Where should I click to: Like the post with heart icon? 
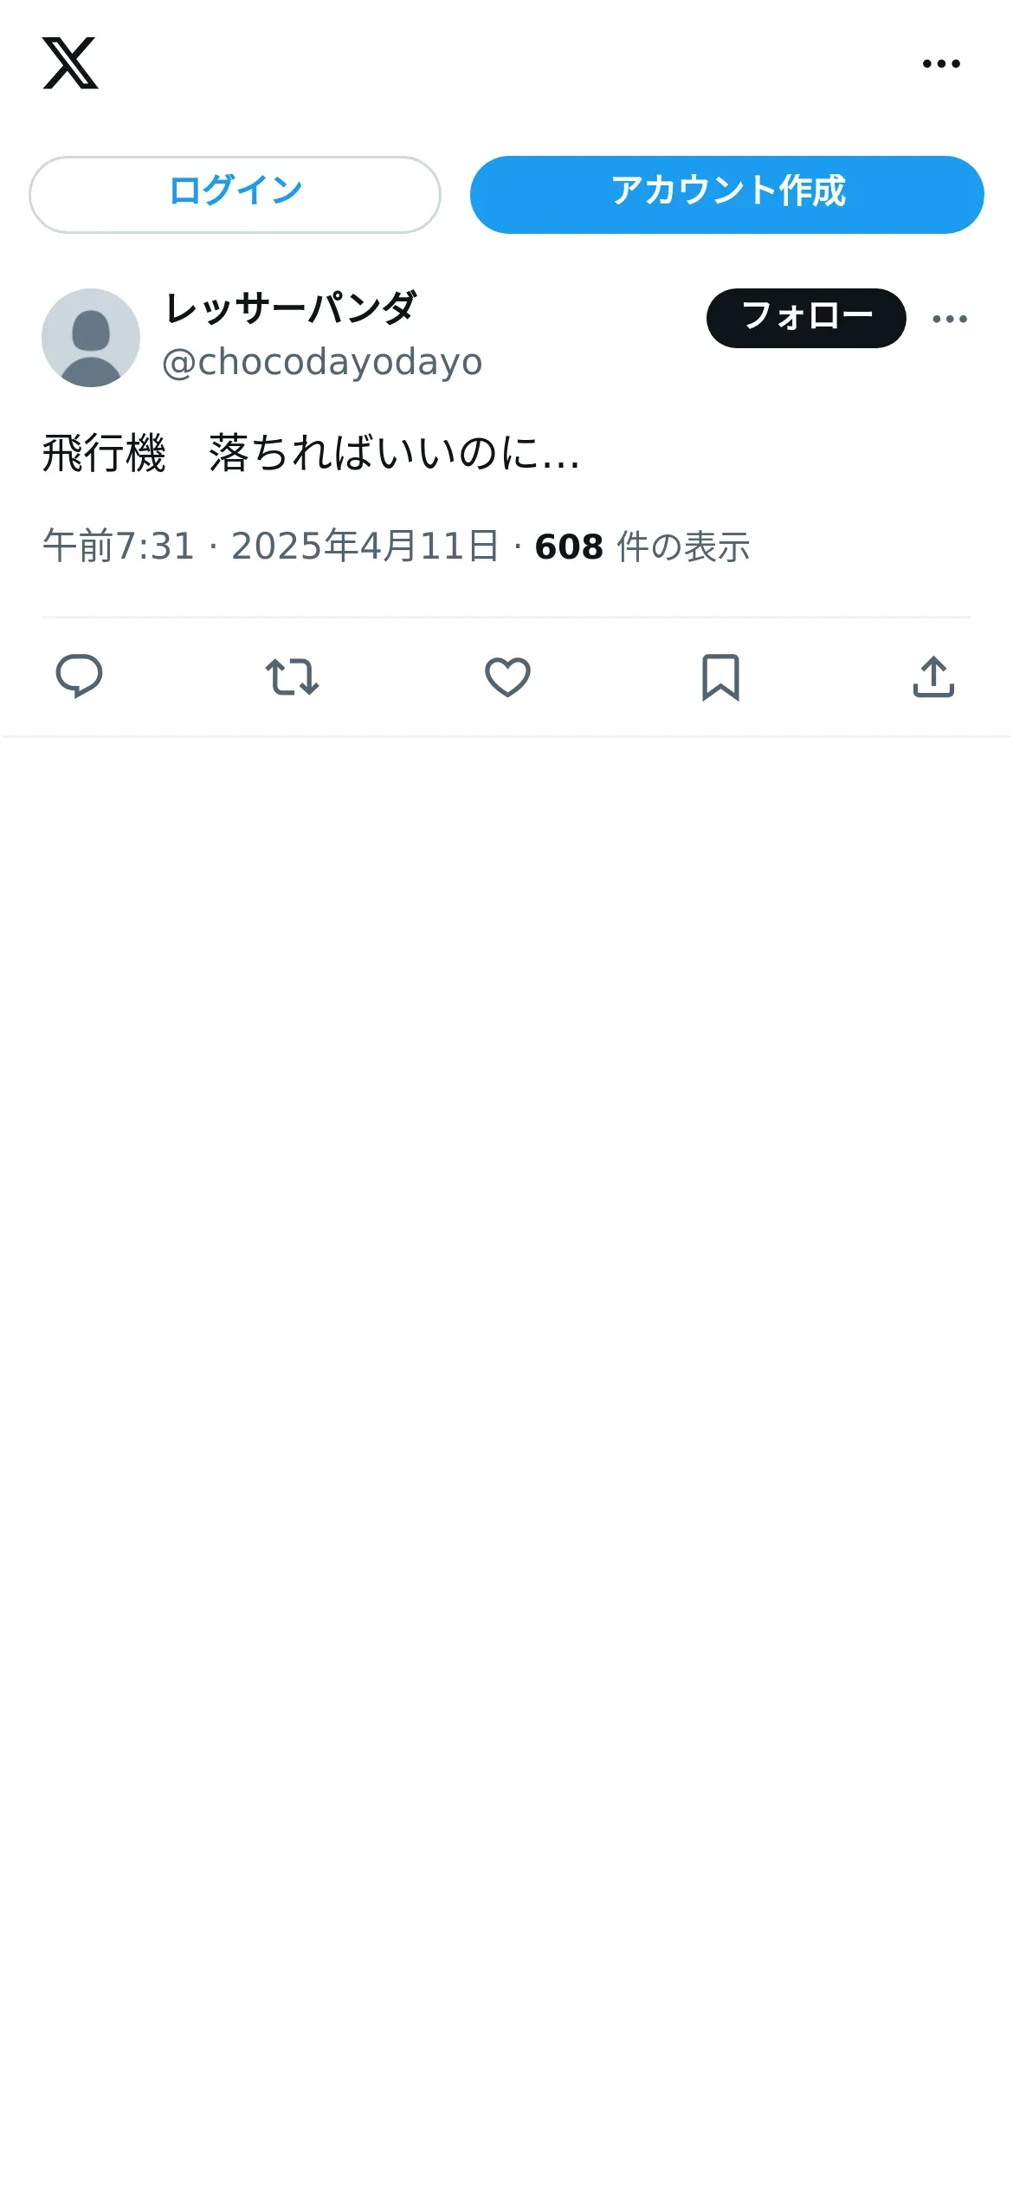tap(507, 676)
